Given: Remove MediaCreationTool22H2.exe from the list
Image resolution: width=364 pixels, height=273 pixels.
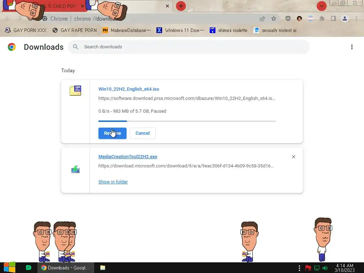Looking at the screenshot, I should pyautogui.click(x=293, y=157).
